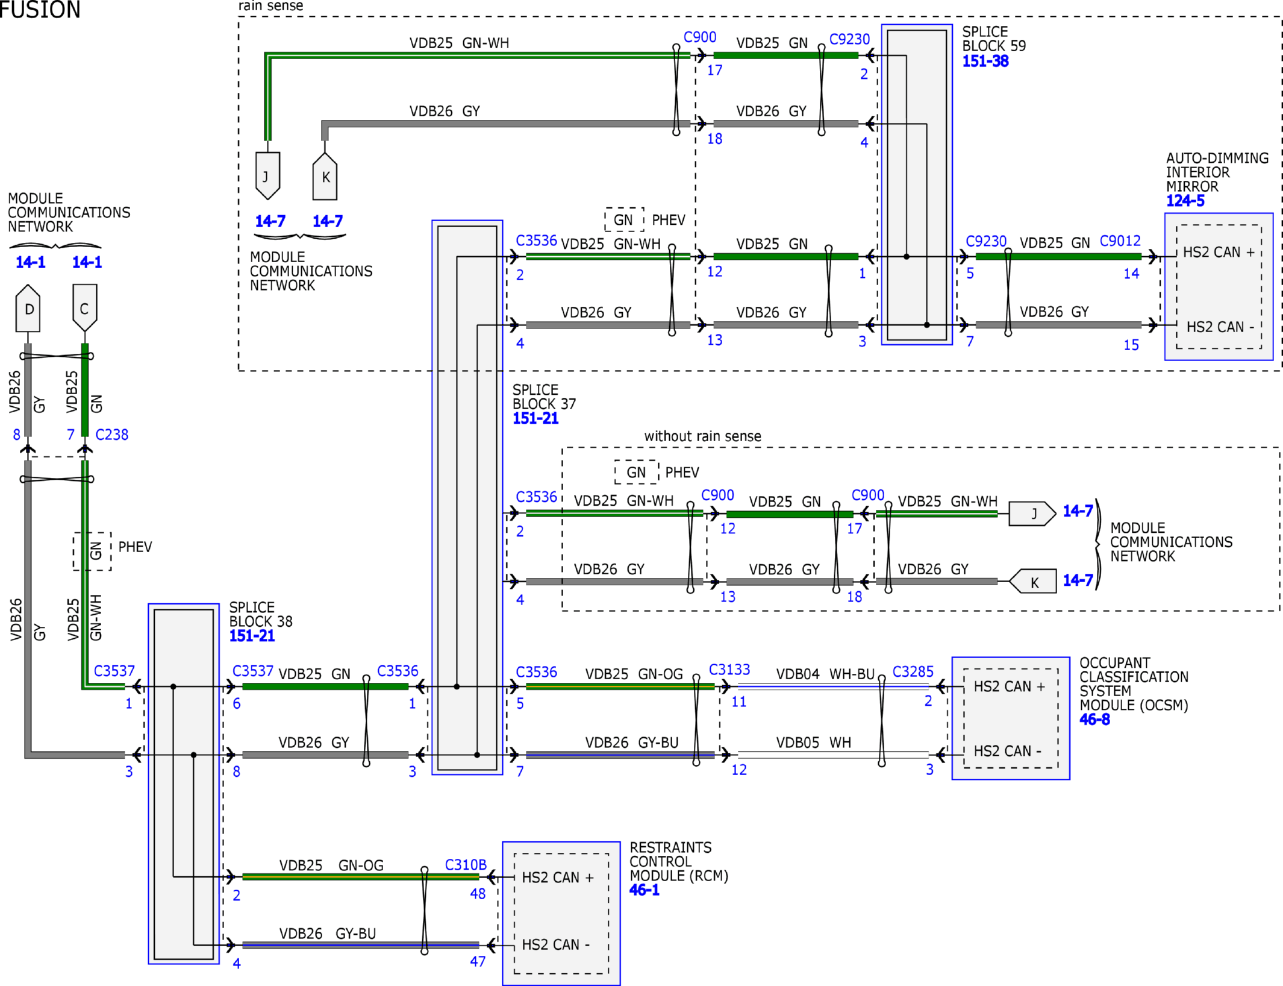Click HS2 CAN + inside the RCM box
The image size is (1283, 986).
click(x=557, y=878)
